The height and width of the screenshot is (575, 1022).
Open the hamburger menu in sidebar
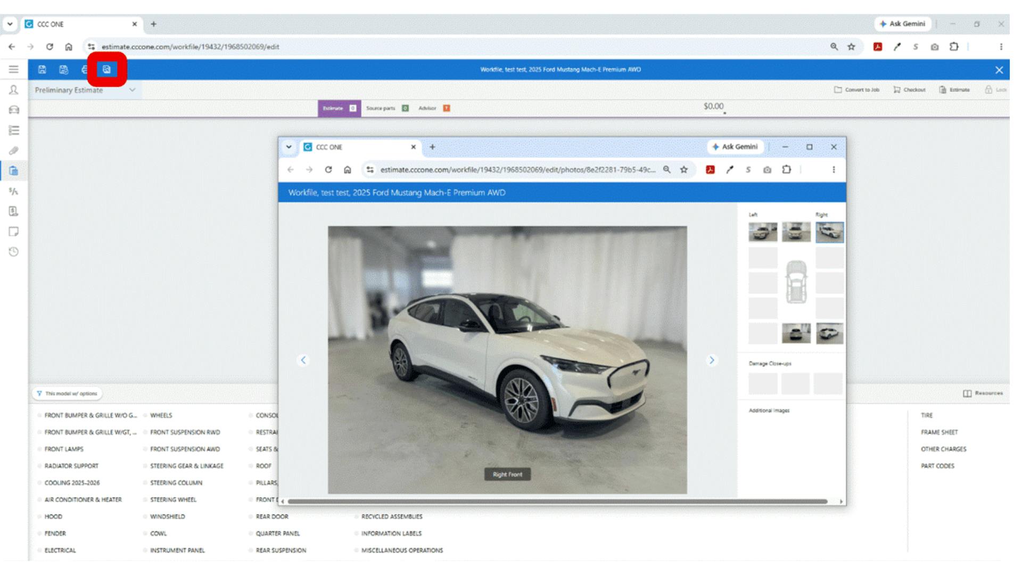[14, 69]
